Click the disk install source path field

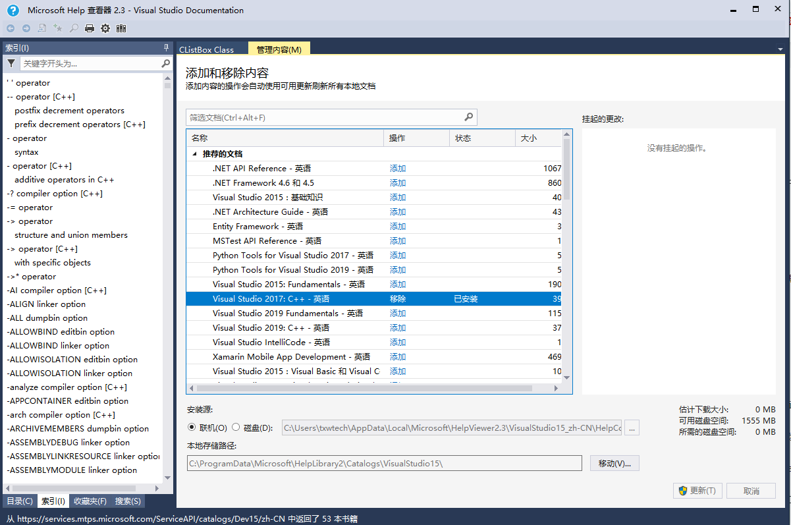tap(452, 428)
